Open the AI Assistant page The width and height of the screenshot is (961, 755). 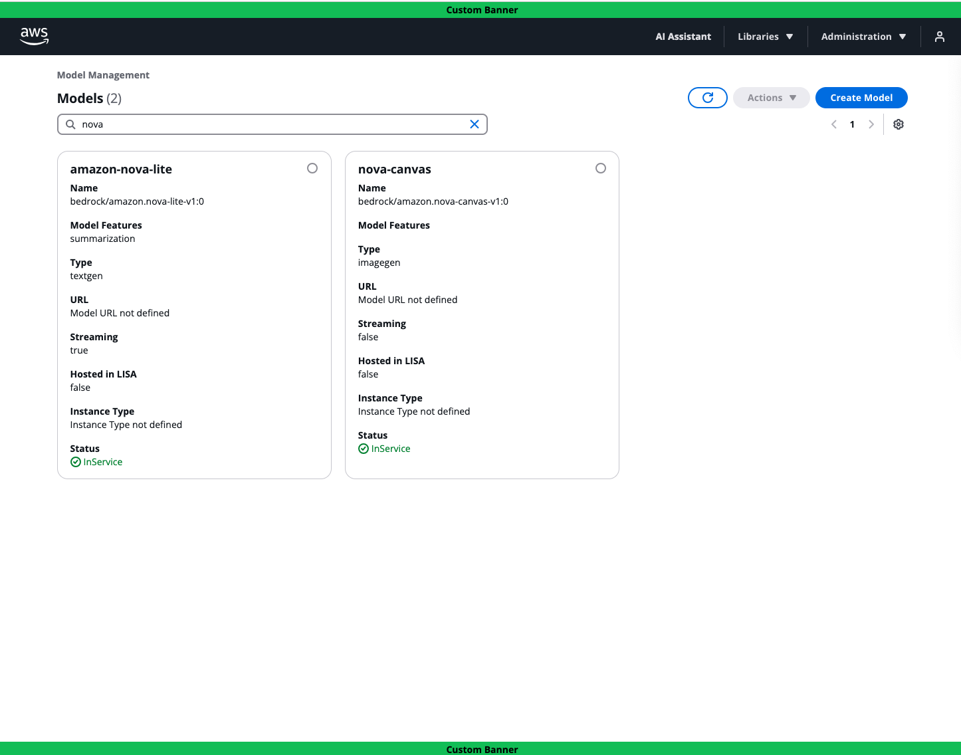683,37
